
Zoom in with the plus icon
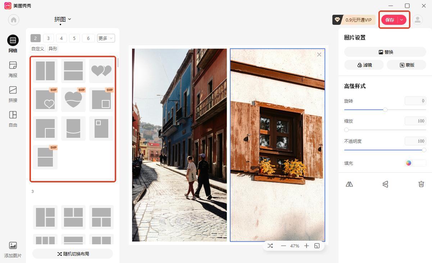(x=306, y=246)
